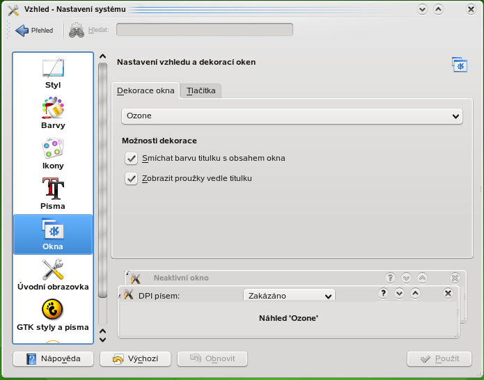Viewport: 484px width, 380px height.
Task: Open the Ozone decoration dropdown
Action: [x=292, y=116]
